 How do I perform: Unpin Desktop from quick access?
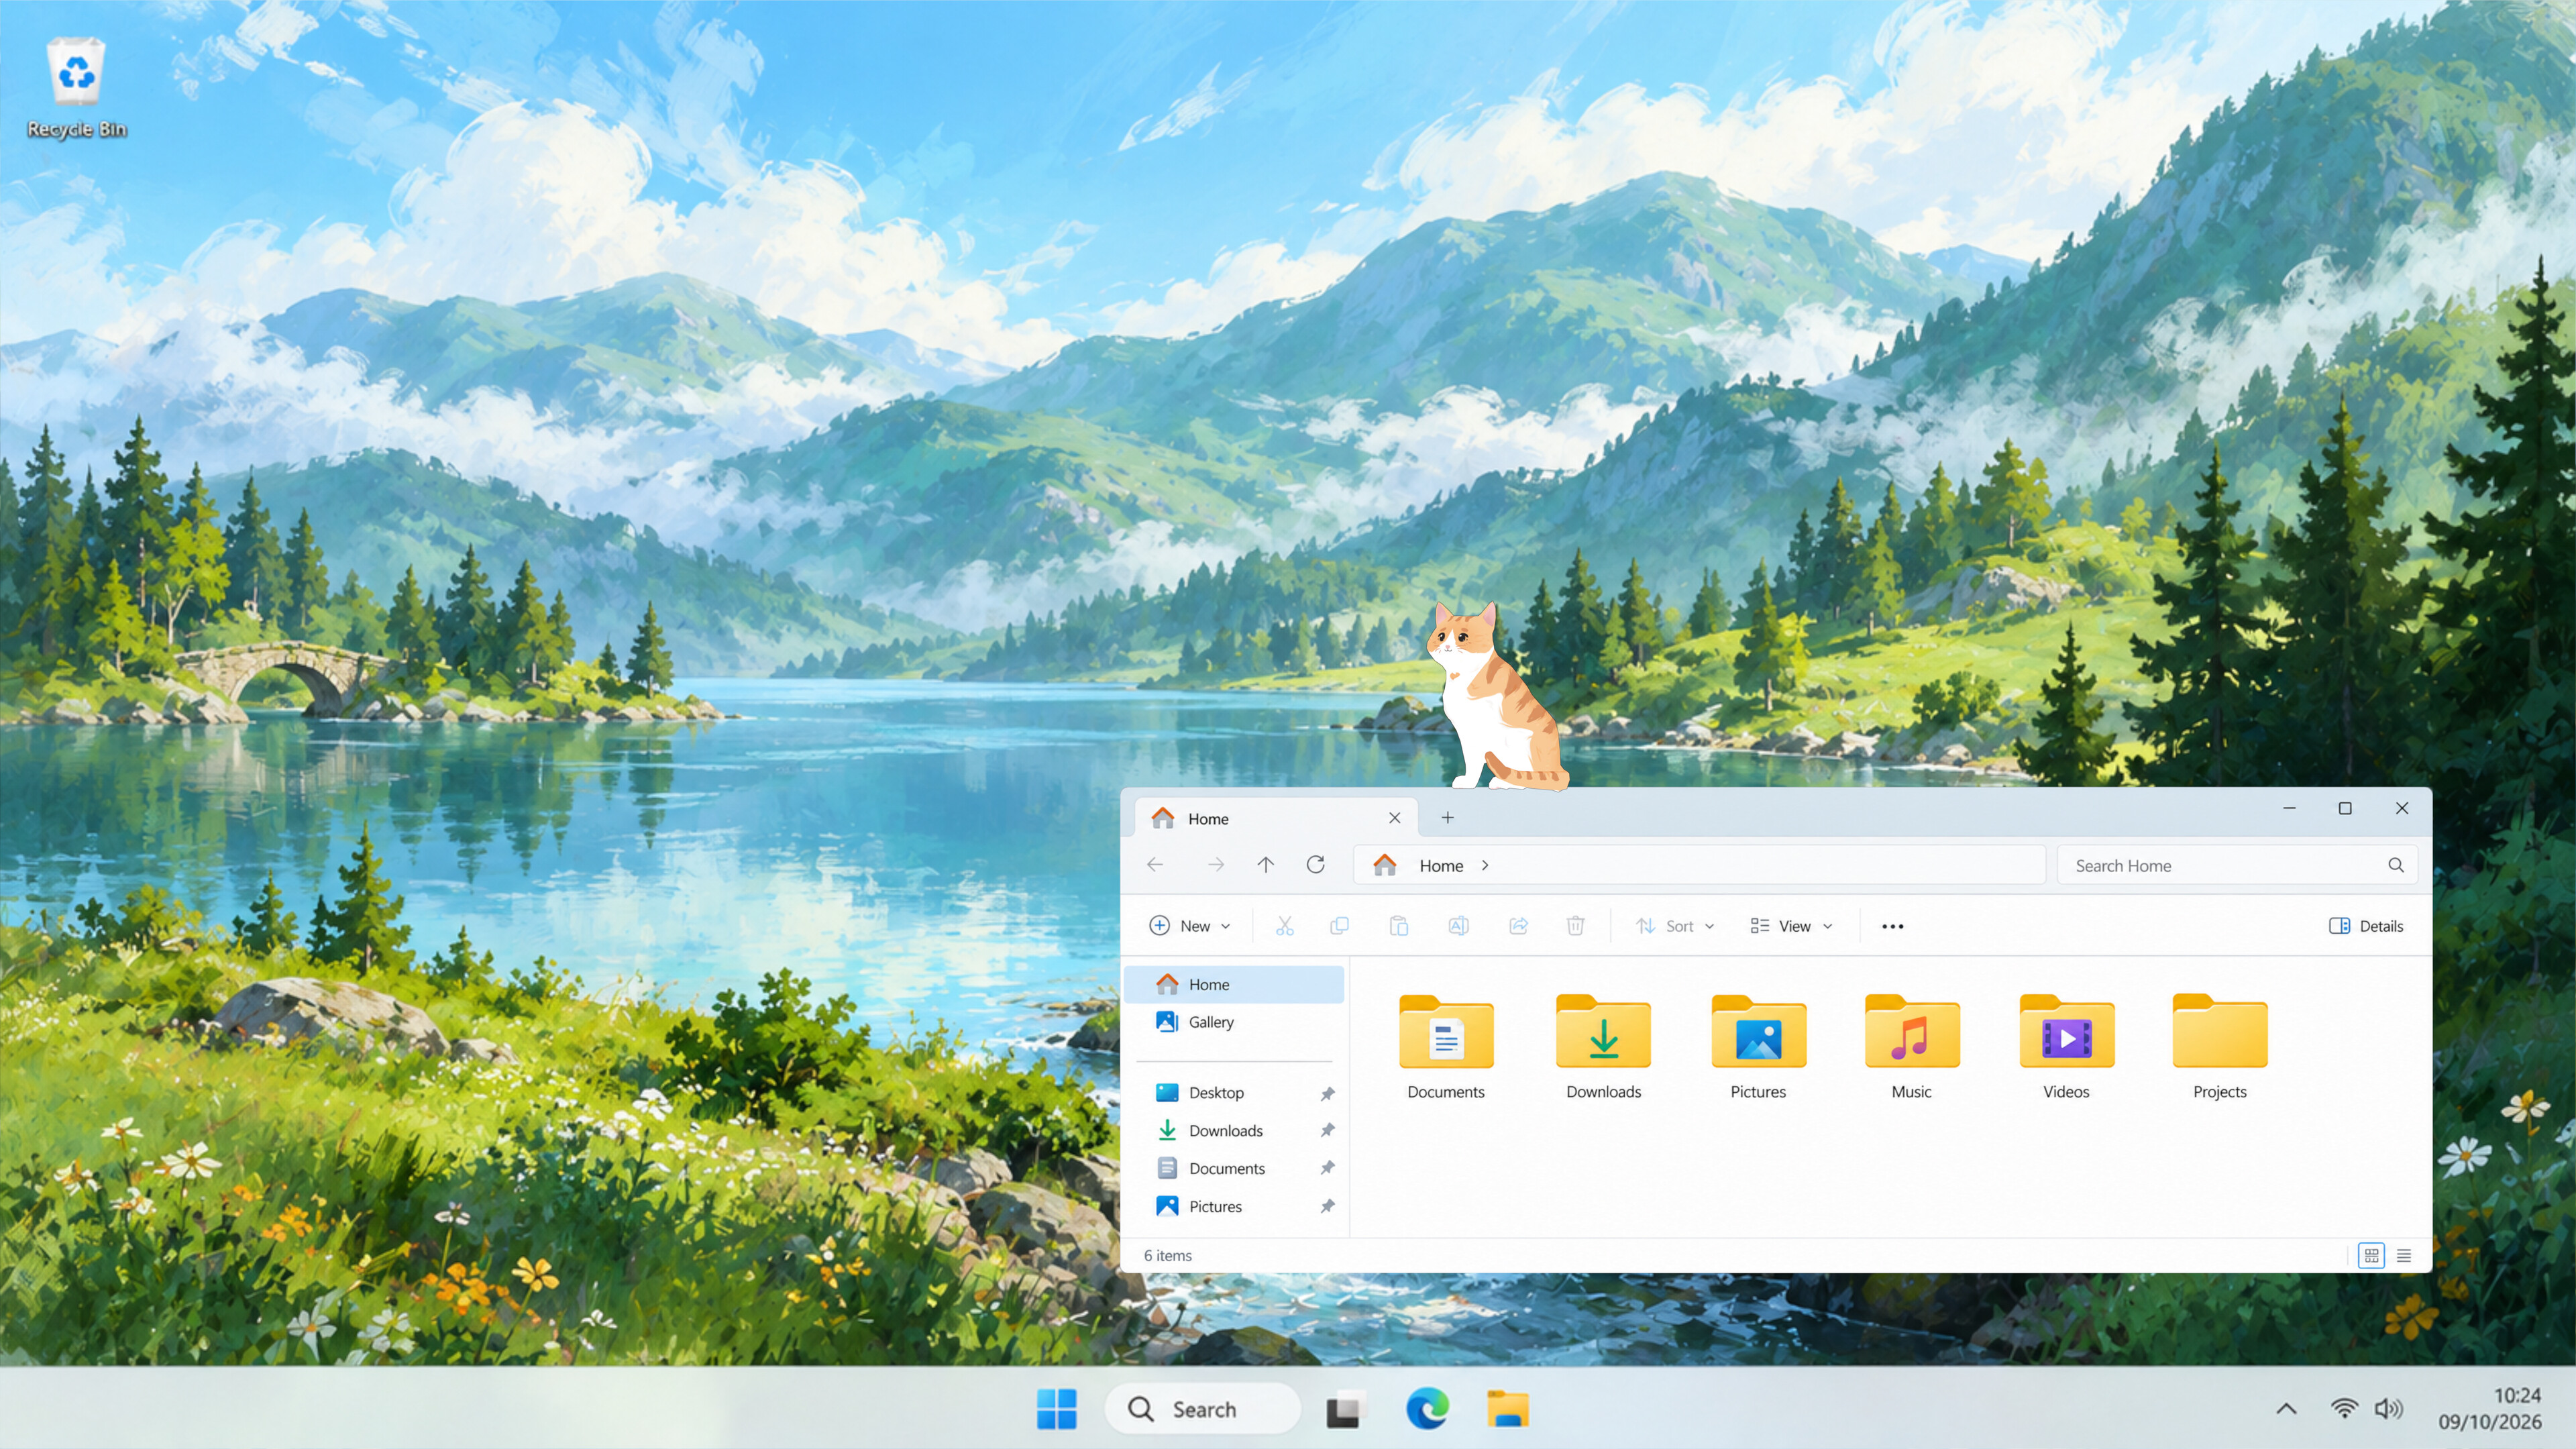click(x=1327, y=1093)
